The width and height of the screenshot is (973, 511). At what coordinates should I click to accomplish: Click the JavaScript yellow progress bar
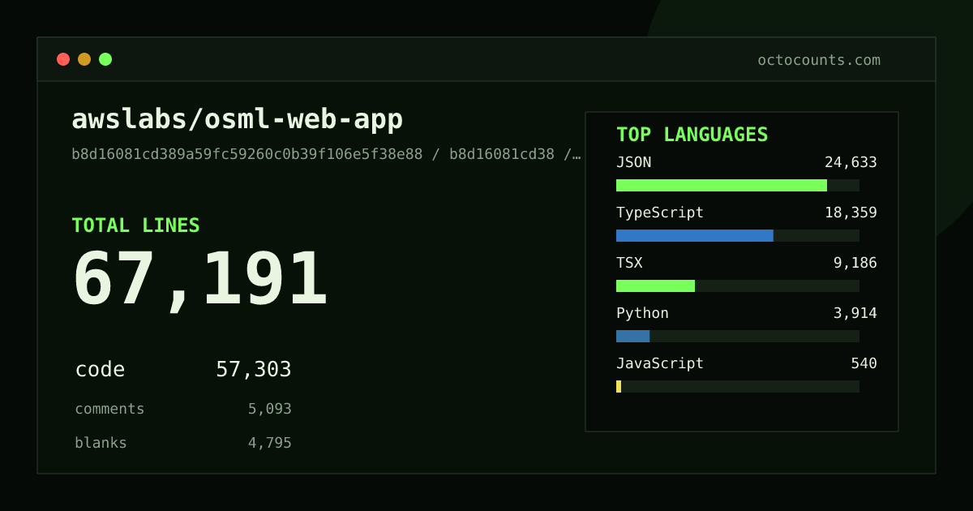coord(619,387)
